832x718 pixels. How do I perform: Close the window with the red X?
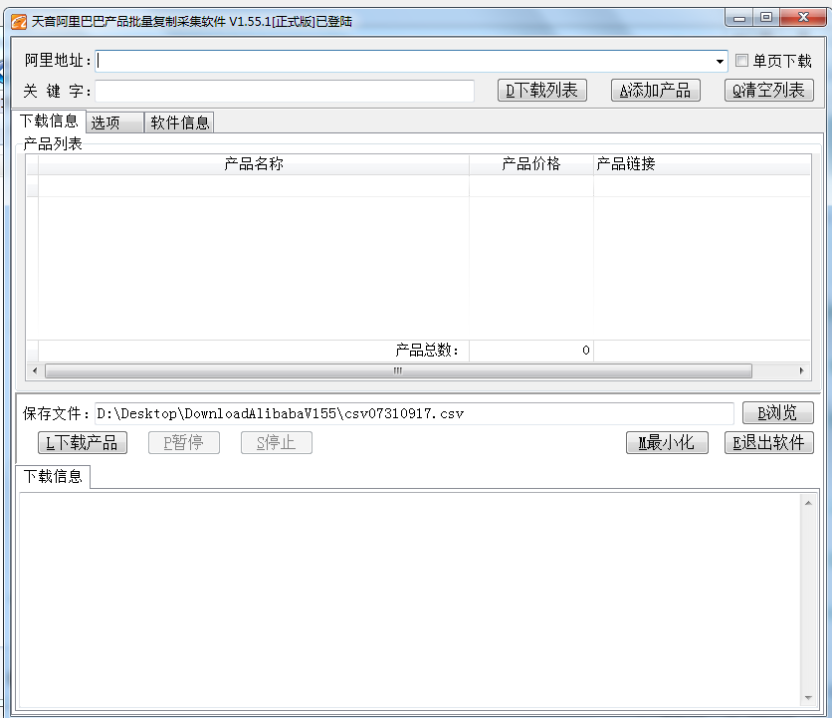click(x=803, y=18)
